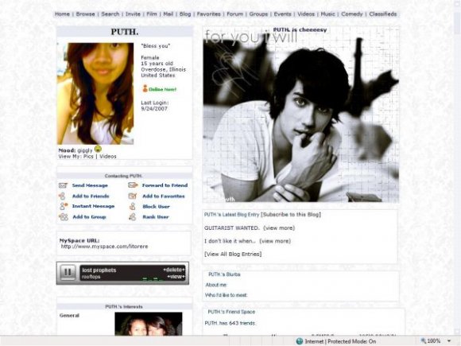Open Subscribe to this Blog link
Image resolution: width=461 pixels, height=346 pixels.
pyautogui.click(x=291, y=215)
